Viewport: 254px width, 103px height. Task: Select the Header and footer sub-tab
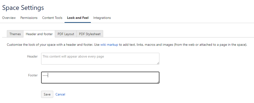(x=39, y=34)
